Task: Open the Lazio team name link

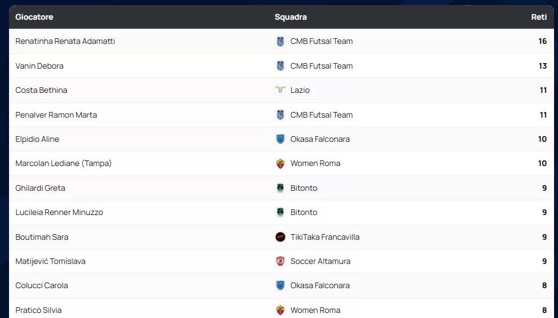Action: pos(300,90)
